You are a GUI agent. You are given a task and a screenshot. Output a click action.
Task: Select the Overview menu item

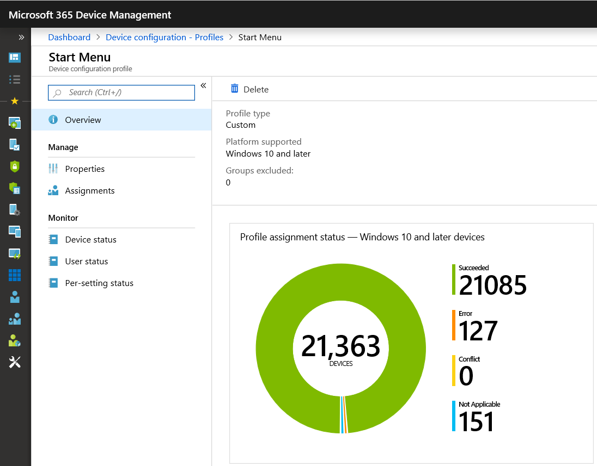pos(121,120)
